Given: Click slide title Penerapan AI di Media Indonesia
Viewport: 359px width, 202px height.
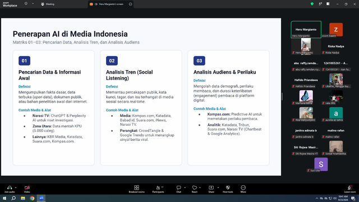Looking at the screenshot, I should pos(70,34).
